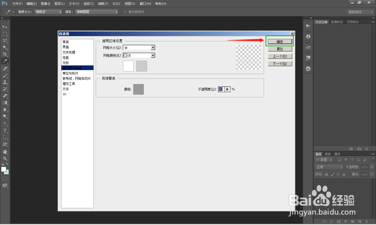Viewport: 376px width, 225px height.
Task: Create new snapshot camera icon in History
Action: click(x=359, y=149)
